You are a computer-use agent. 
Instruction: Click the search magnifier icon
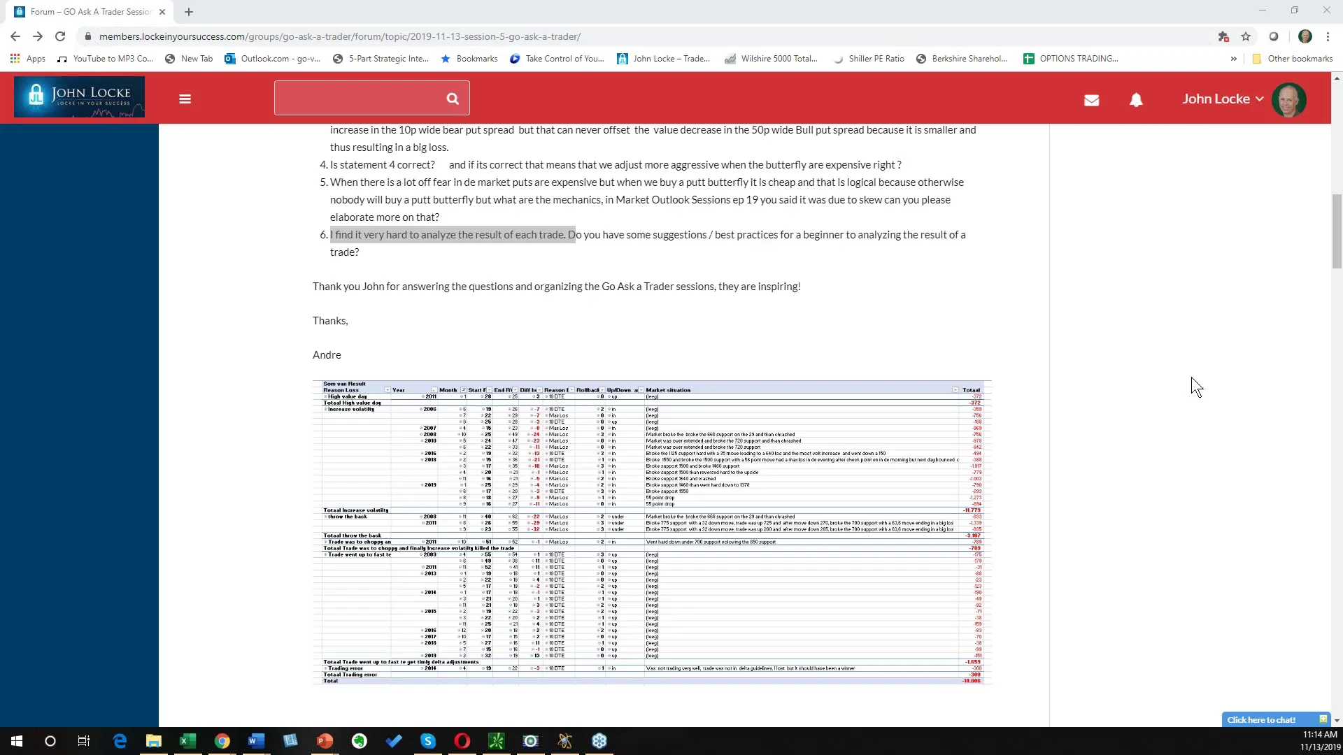[x=453, y=99]
